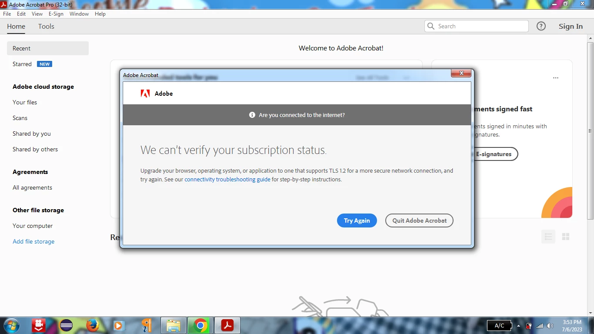594x334 pixels.
Task: Launch Firefox from the taskbar
Action: (x=93, y=325)
